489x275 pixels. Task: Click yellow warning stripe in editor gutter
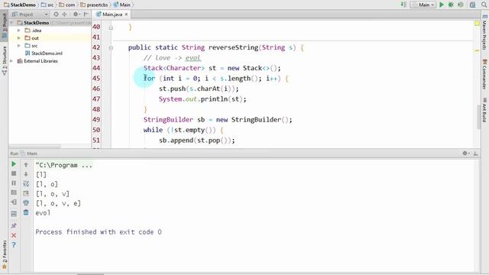tap(477, 50)
